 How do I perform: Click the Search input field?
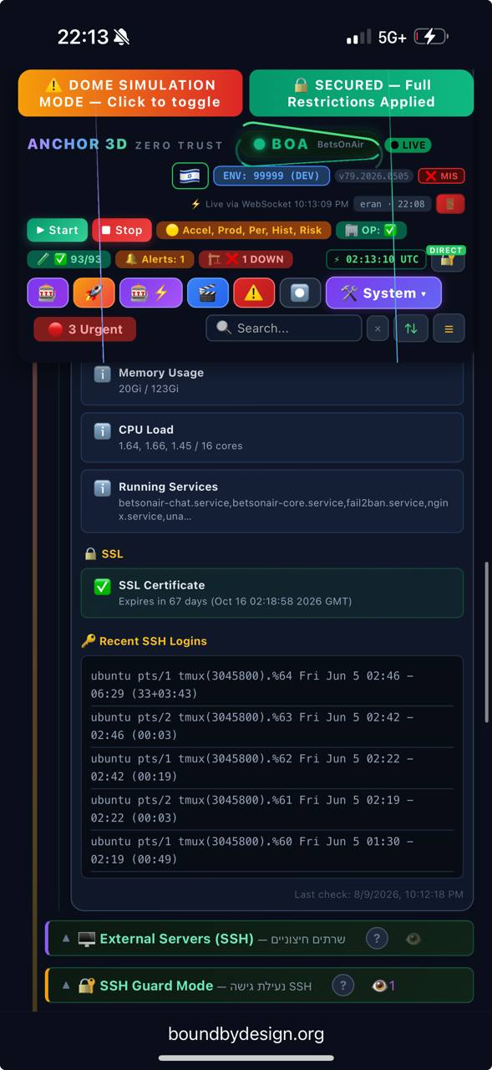pos(284,329)
